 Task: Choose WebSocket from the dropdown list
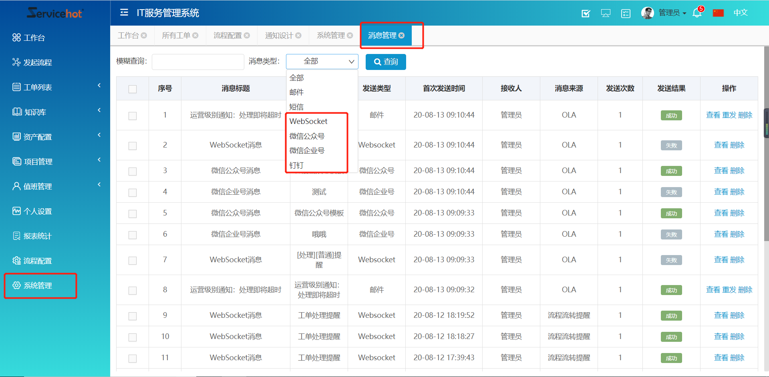(x=308, y=121)
